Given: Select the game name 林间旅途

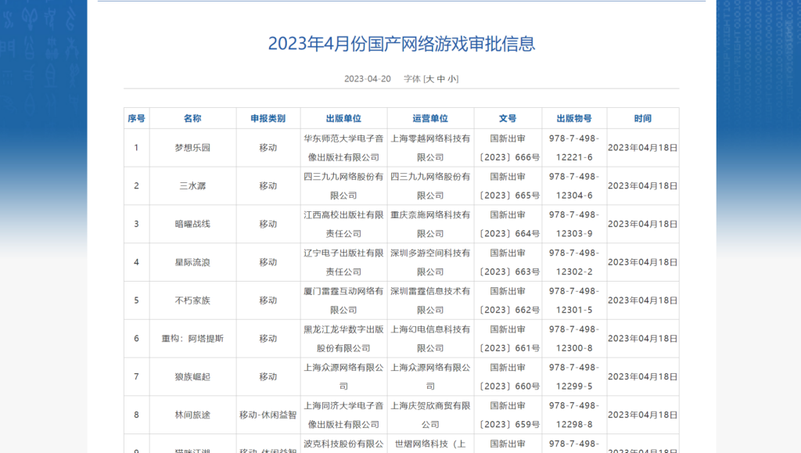Looking at the screenshot, I should pyautogui.click(x=192, y=415).
